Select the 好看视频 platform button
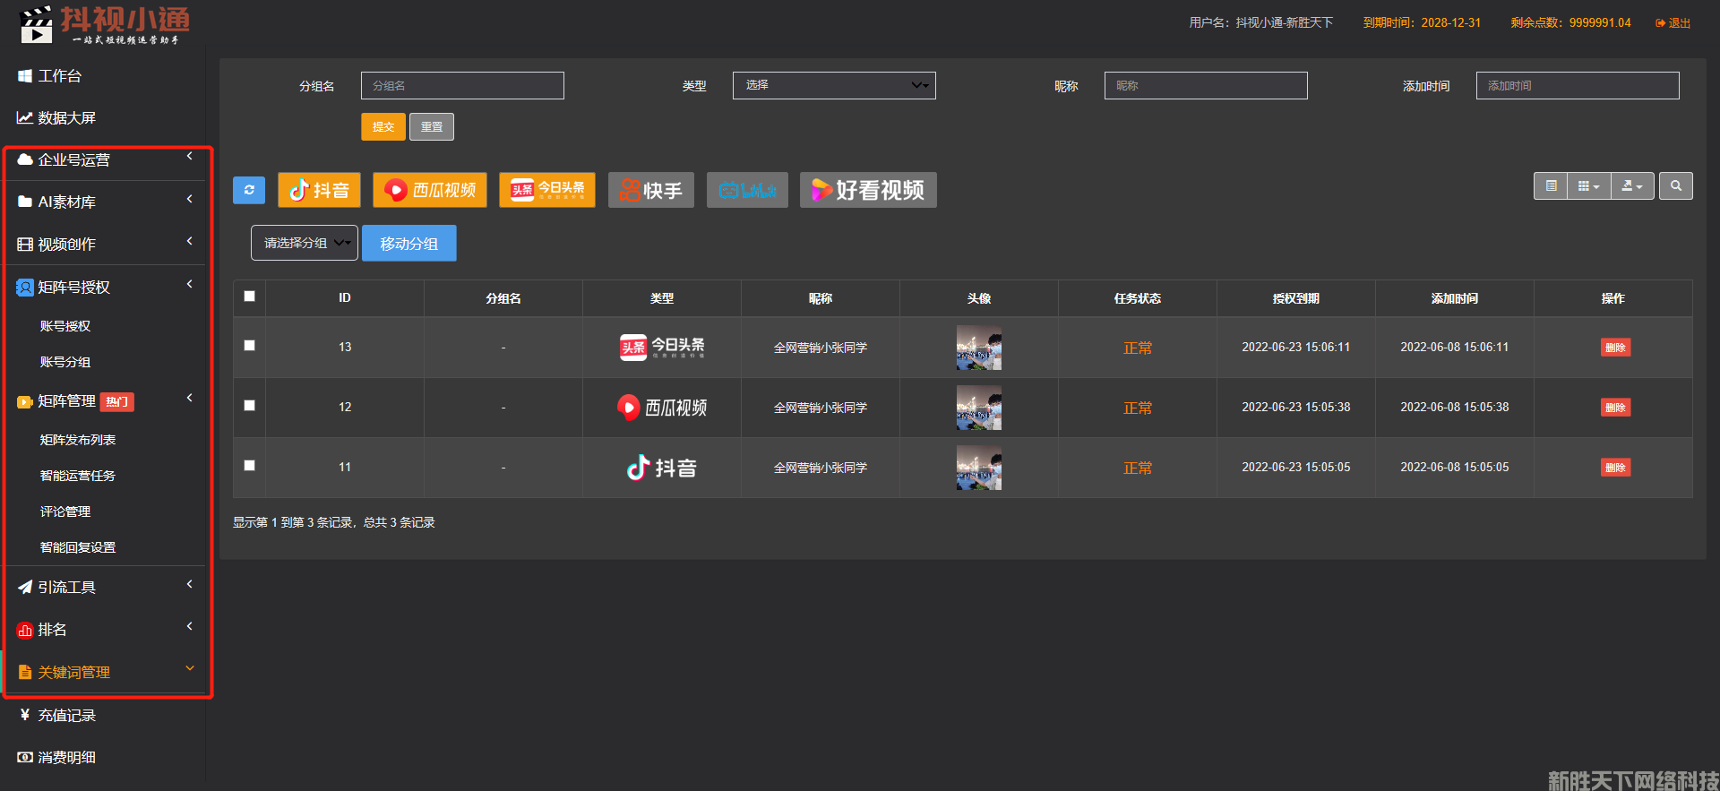The width and height of the screenshot is (1720, 791). point(867,190)
